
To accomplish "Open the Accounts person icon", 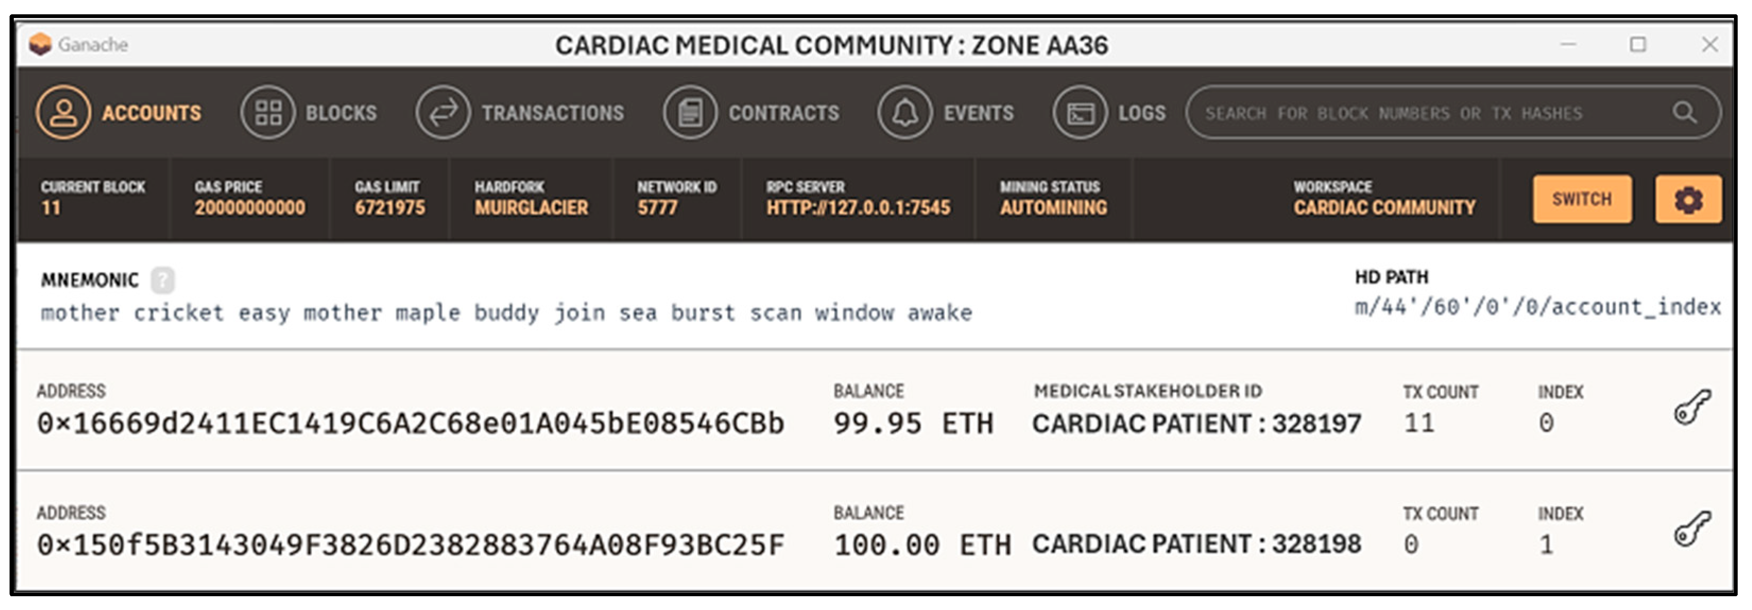I will coord(63,112).
